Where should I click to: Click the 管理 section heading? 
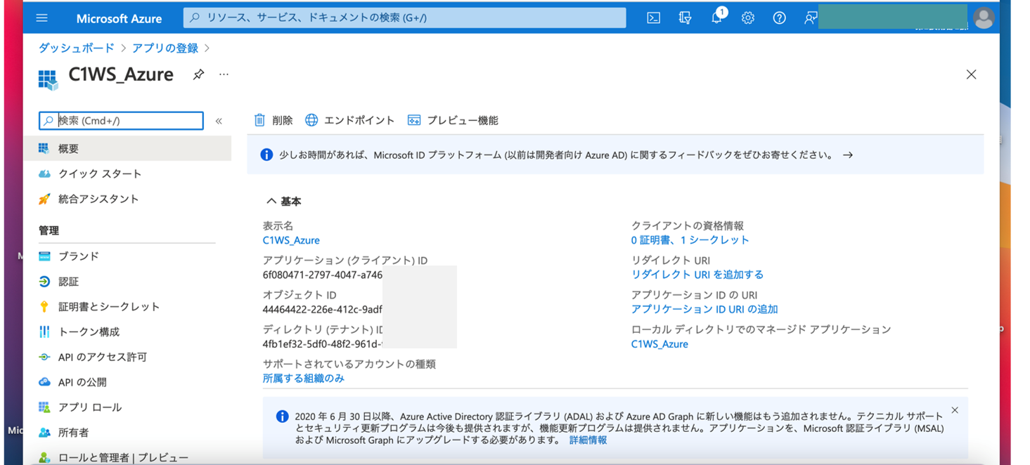tap(49, 230)
